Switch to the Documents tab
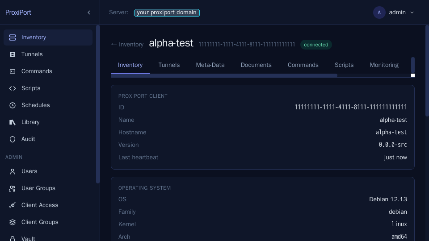This screenshot has height=241, width=429. pos(256,65)
